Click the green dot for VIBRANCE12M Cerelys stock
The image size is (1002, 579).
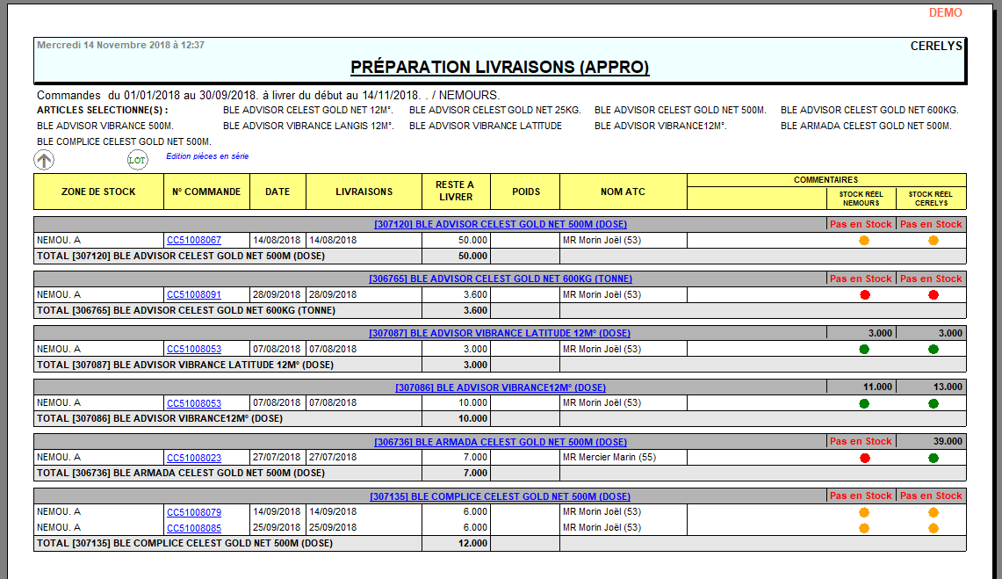point(934,402)
